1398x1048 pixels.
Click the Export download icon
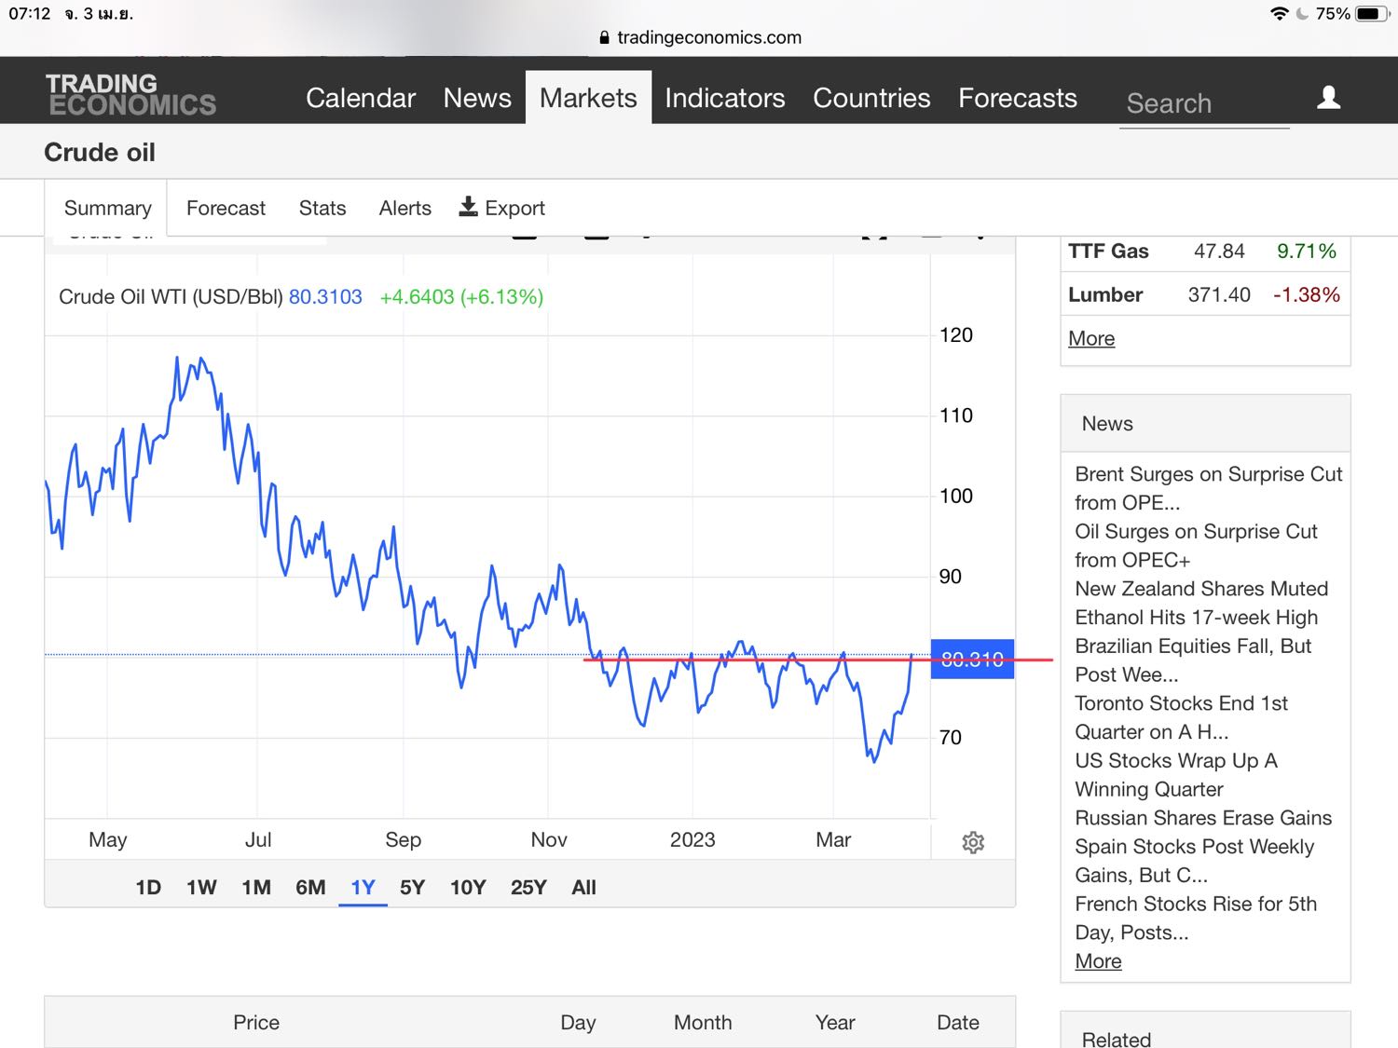pos(468,207)
